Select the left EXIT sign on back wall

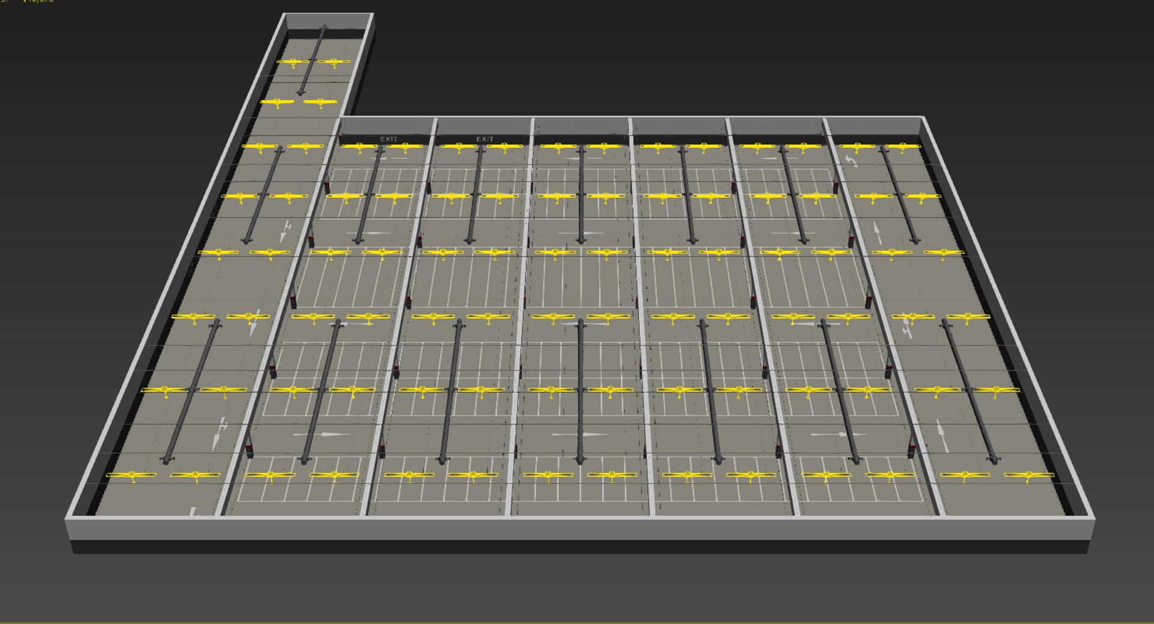tap(388, 139)
